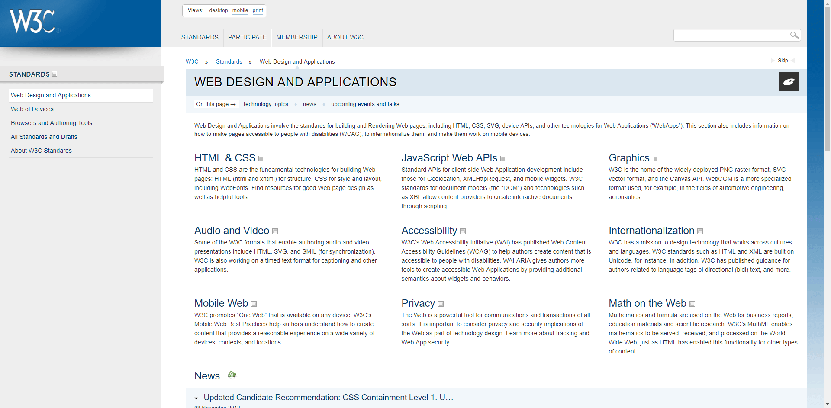The height and width of the screenshot is (408, 831).
Task: Click the list icon next to STANDARDS heading
Action: click(x=54, y=74)
